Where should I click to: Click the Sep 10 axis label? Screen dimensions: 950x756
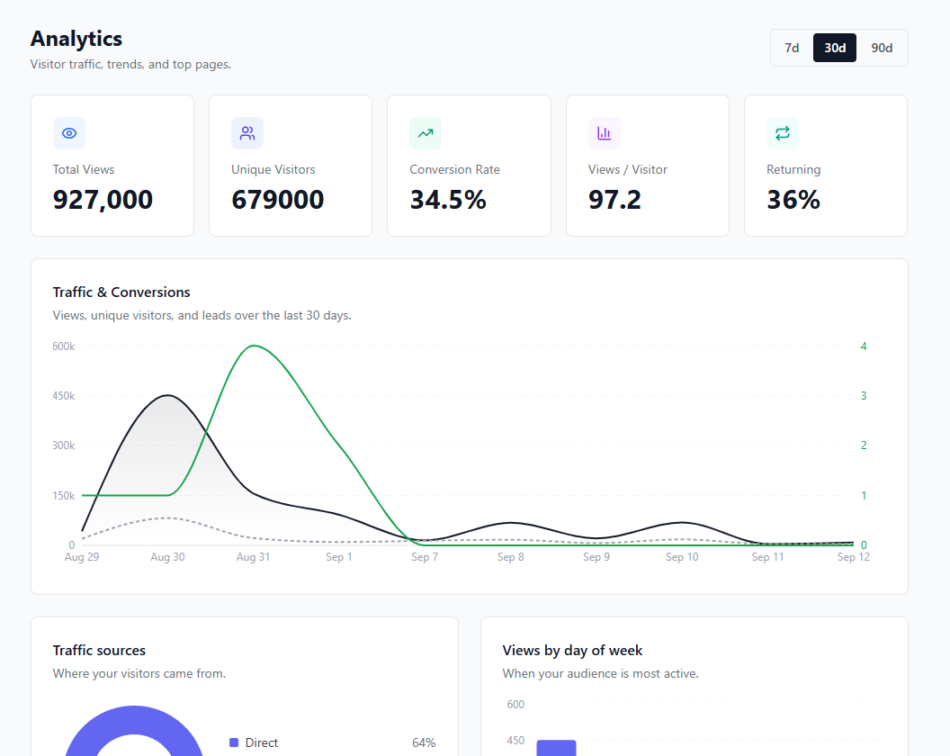coord(682,557)
